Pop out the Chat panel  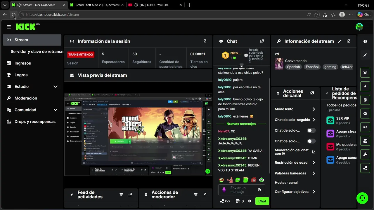(262, 41)
